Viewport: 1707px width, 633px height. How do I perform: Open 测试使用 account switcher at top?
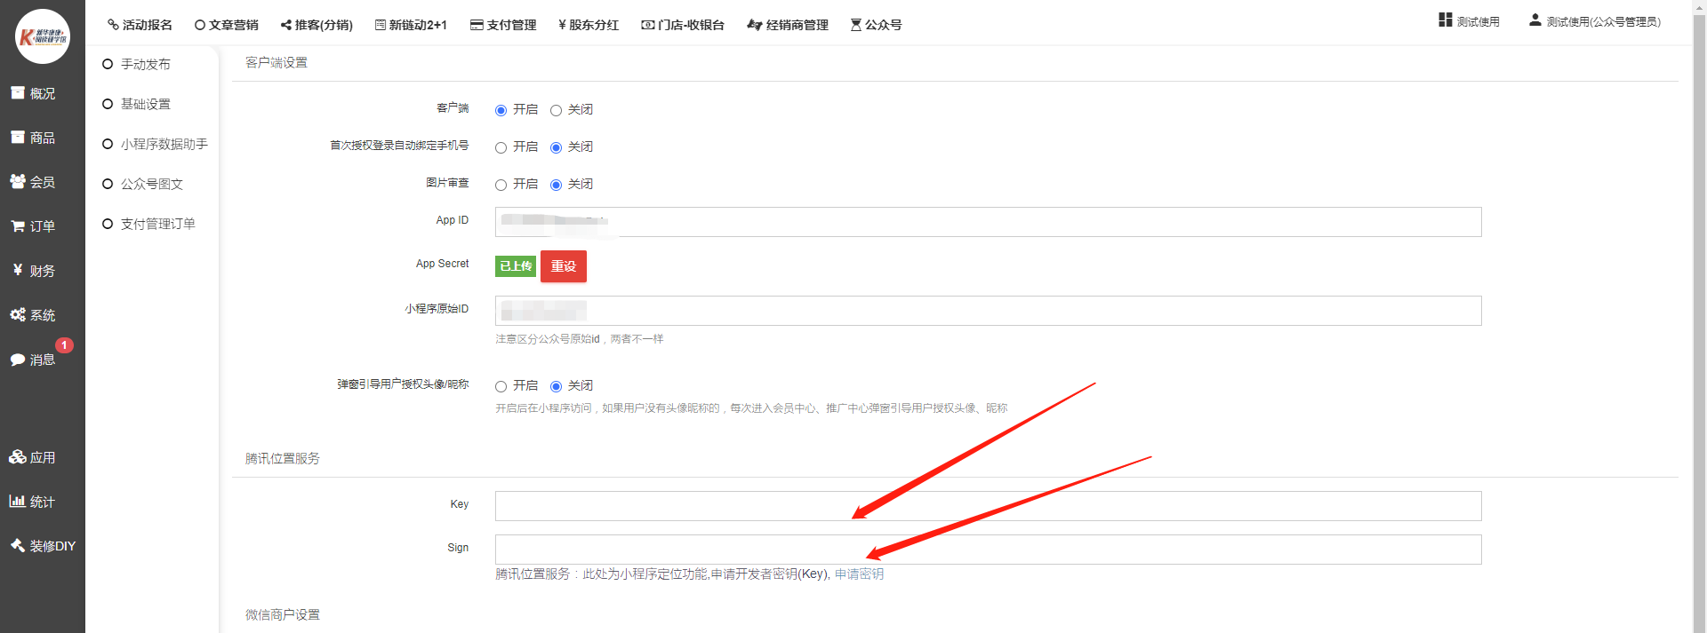1470,21
